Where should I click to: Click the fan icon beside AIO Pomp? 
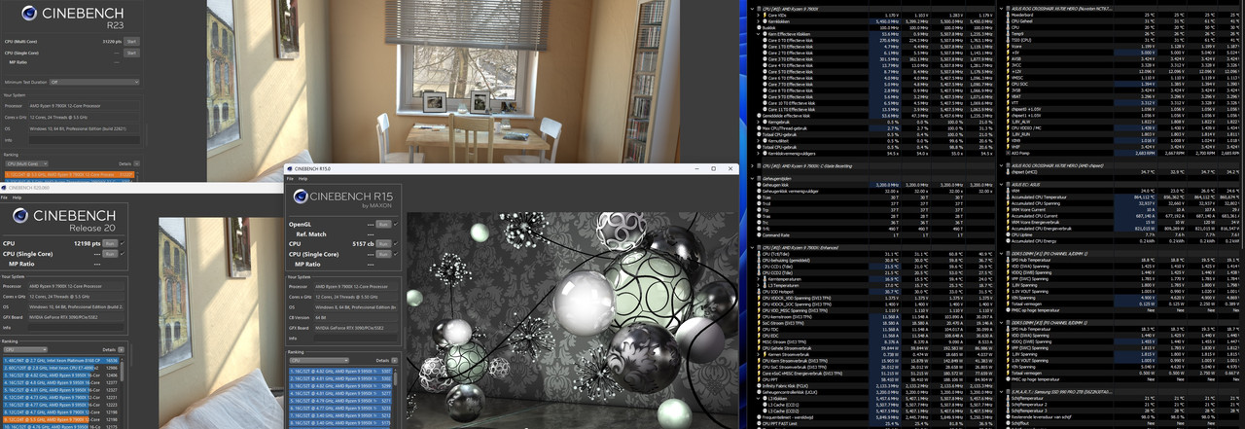[x=1007, y=153]
